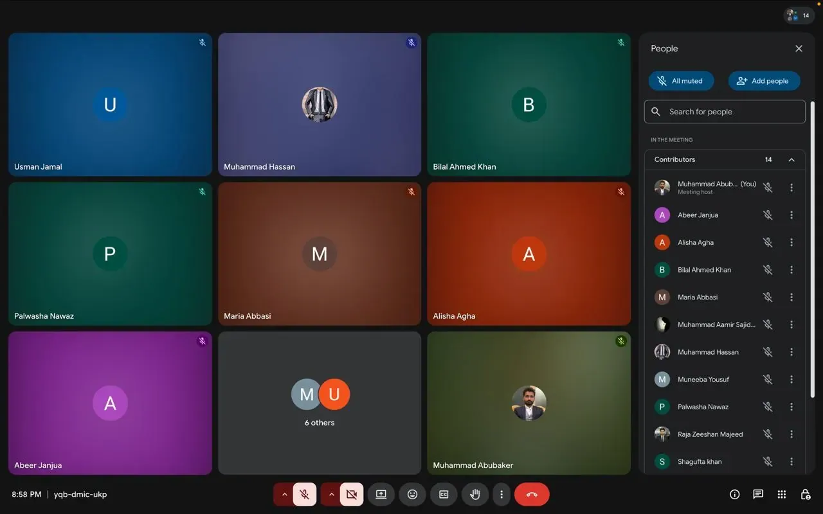Image resolution: width=823 pixels, height=514 pixels.
Task: Open more options for Bilal Ahmed Khan
Action: (x=791, y=270)
